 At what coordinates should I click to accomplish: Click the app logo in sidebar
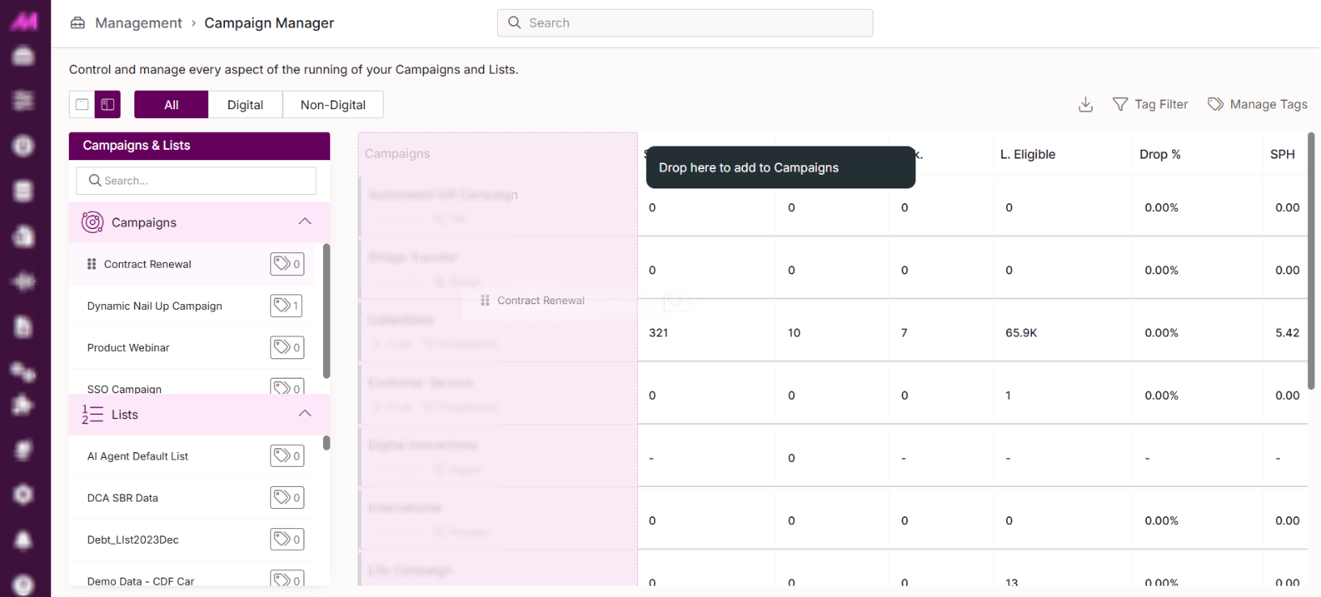click(x=23, y=21)
